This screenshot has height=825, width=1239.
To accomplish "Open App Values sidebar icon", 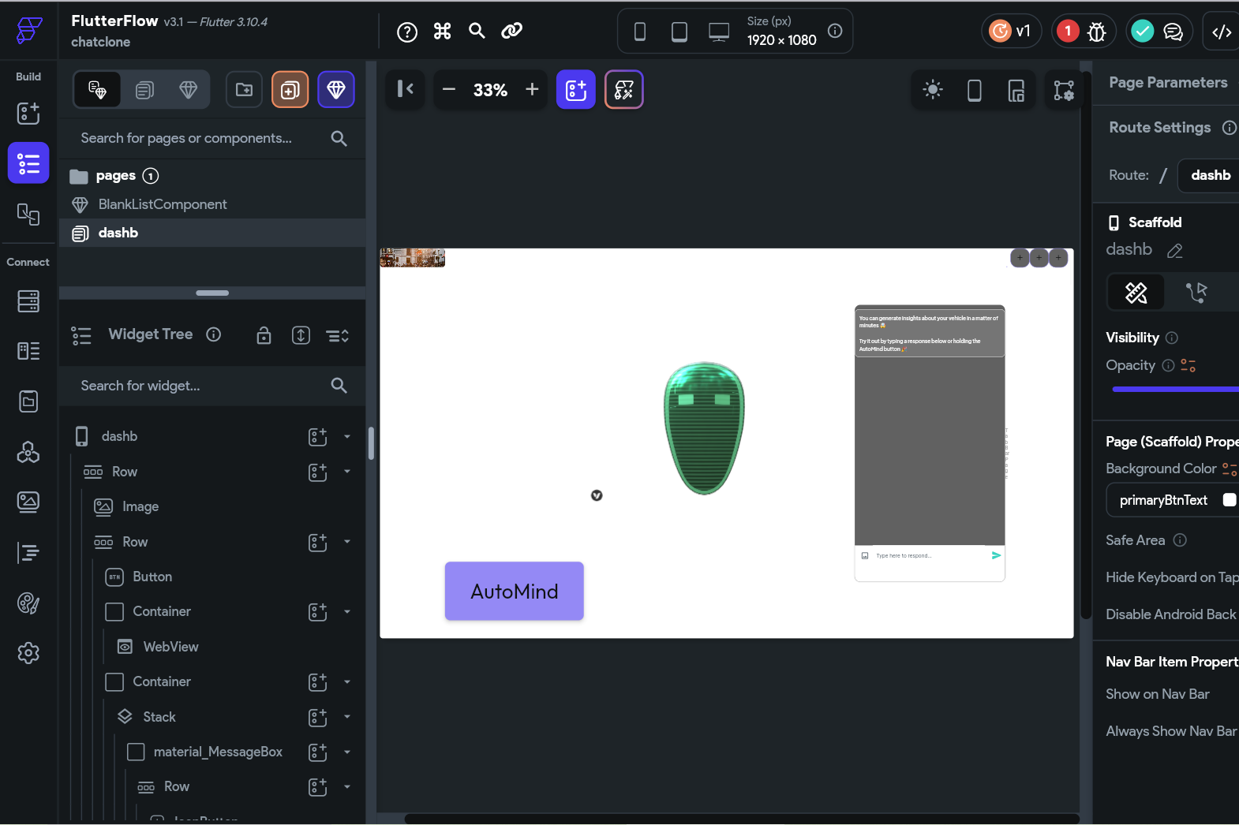I will 28,401.
